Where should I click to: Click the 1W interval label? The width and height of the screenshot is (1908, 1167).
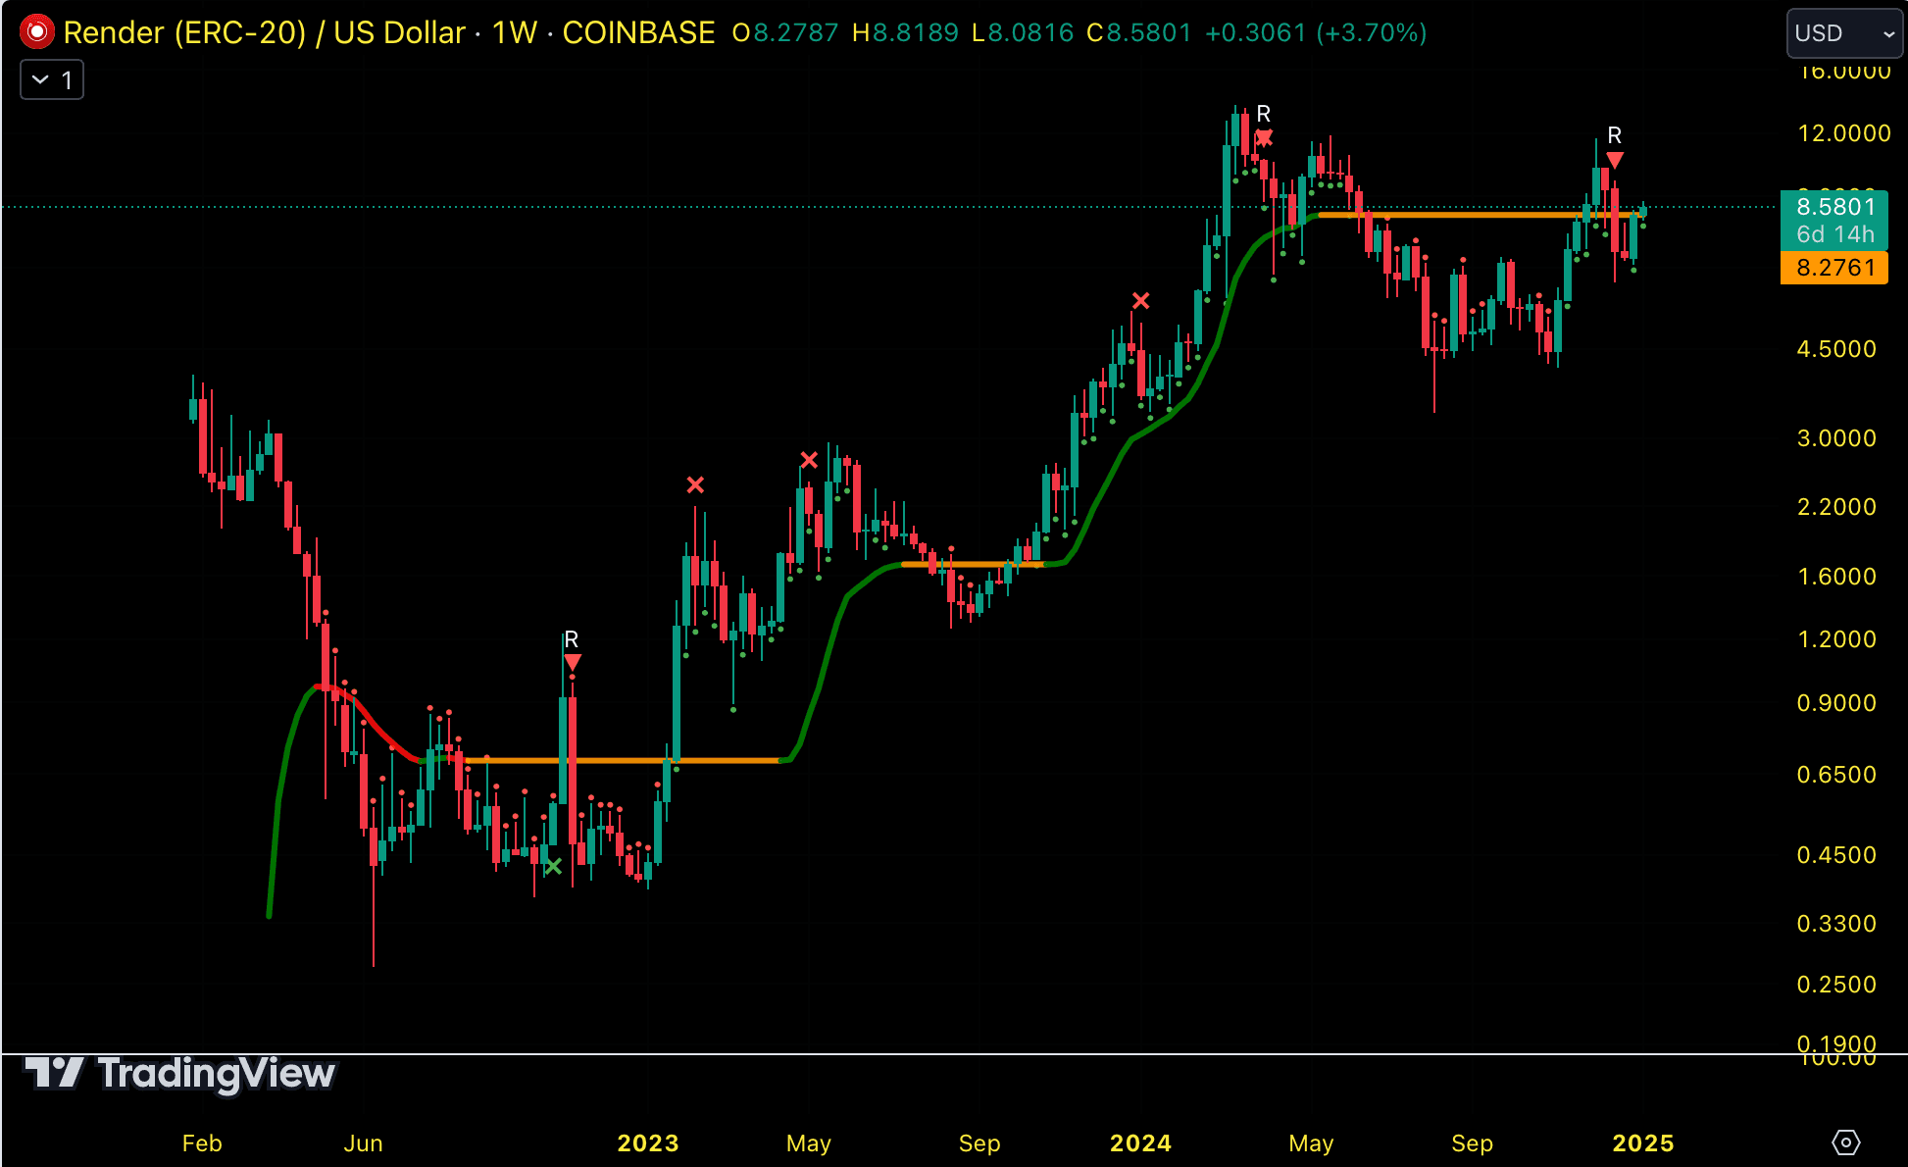click(515, 32)
